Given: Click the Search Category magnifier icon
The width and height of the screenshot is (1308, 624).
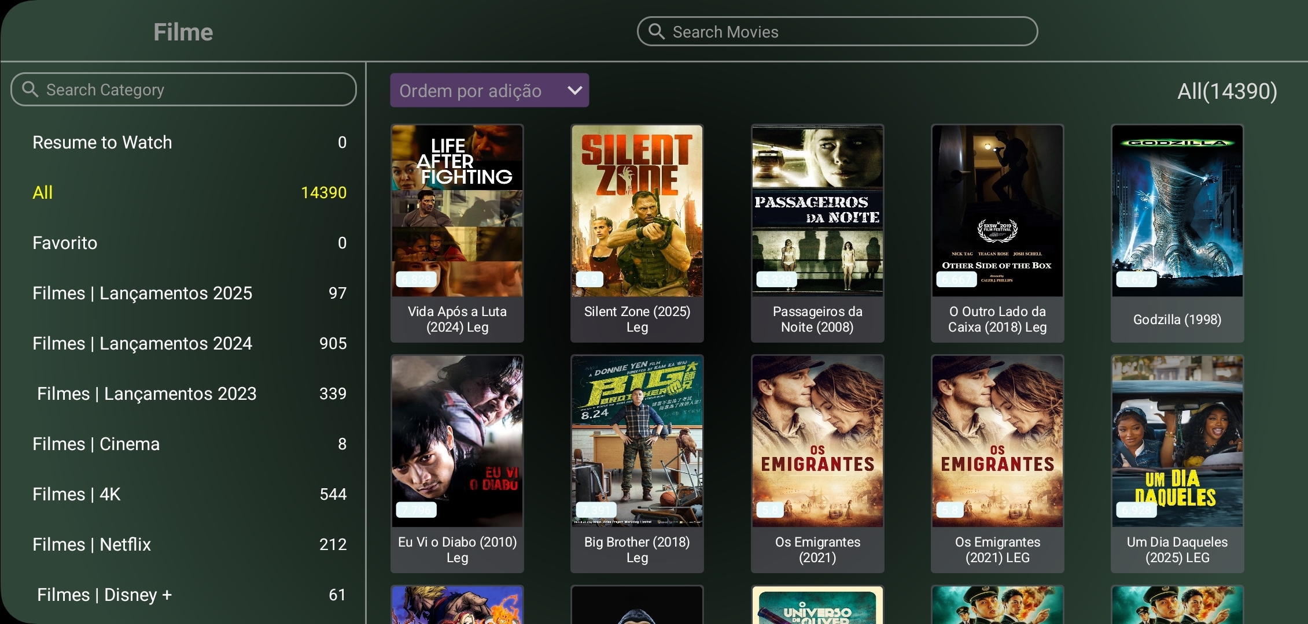Looking at the screenshot, I should [30, 90].
